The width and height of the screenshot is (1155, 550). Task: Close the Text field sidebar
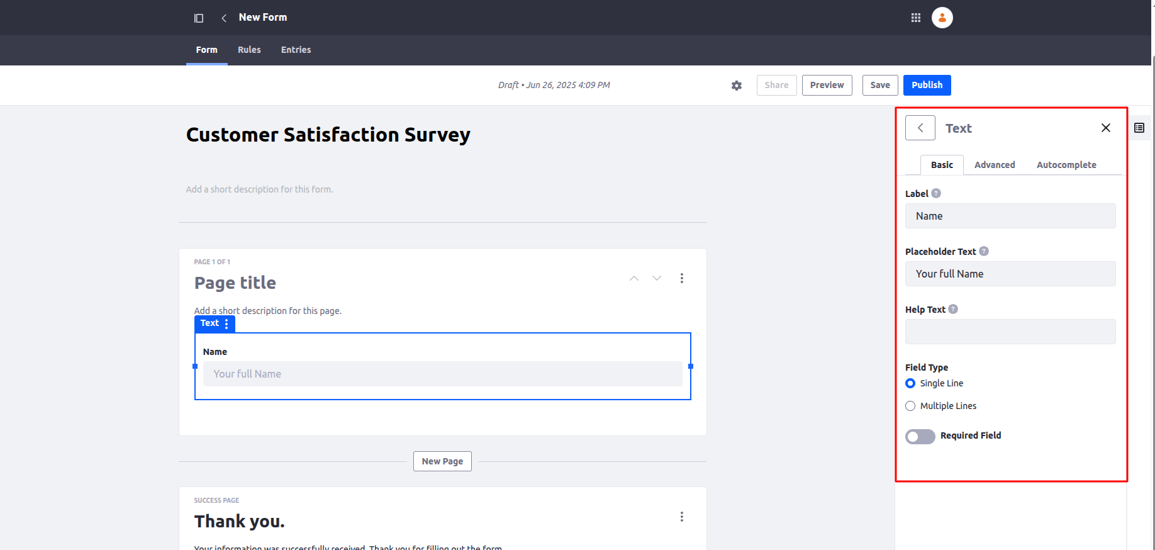point(1105,128)
